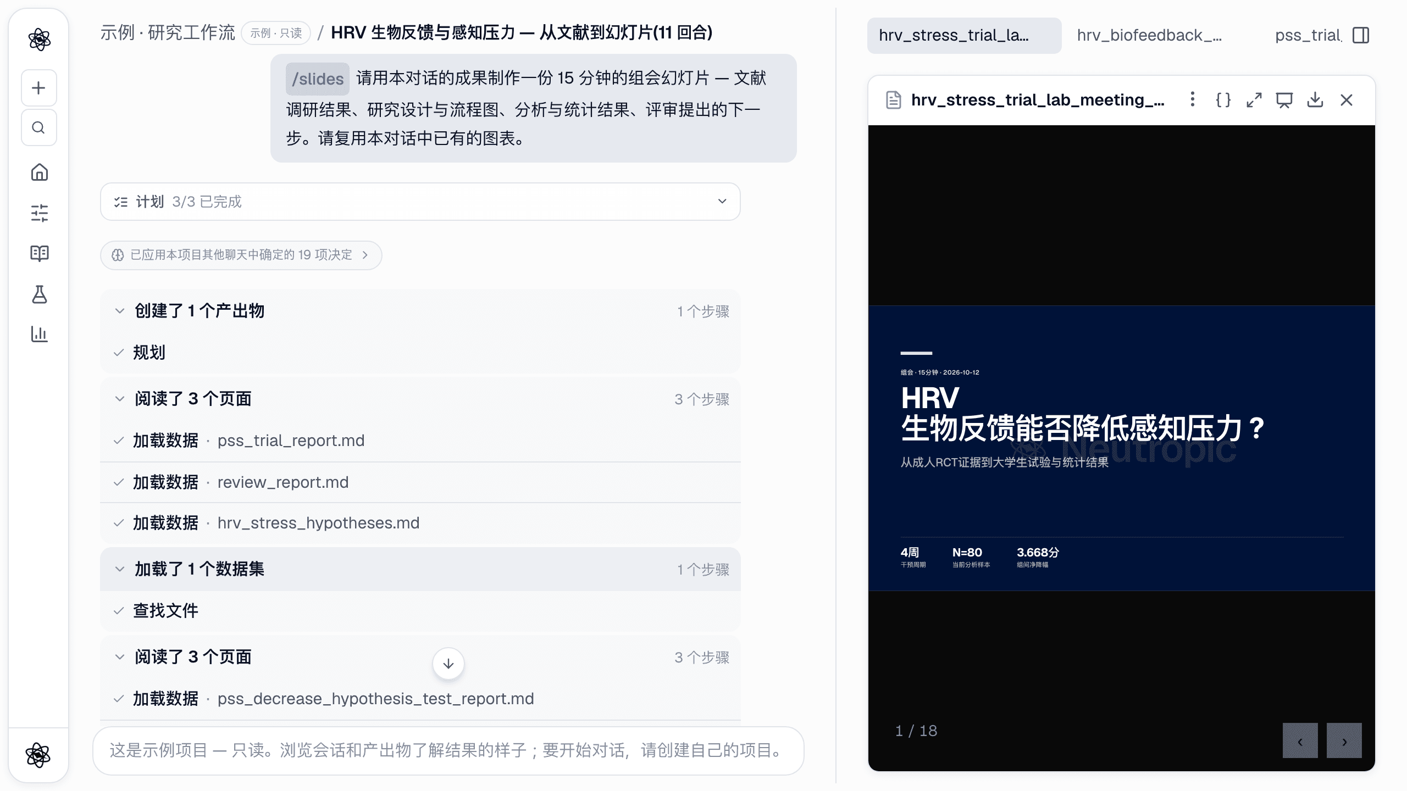Open the sliders settings icon in sidebar

pos(39,213)
